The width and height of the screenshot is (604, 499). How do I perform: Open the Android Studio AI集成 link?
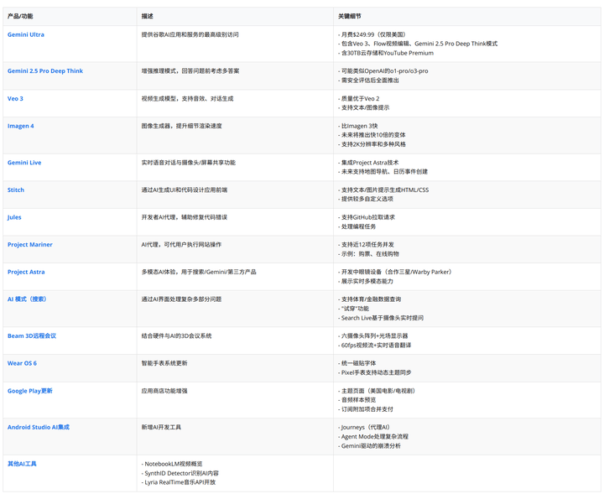coord(39,427)
